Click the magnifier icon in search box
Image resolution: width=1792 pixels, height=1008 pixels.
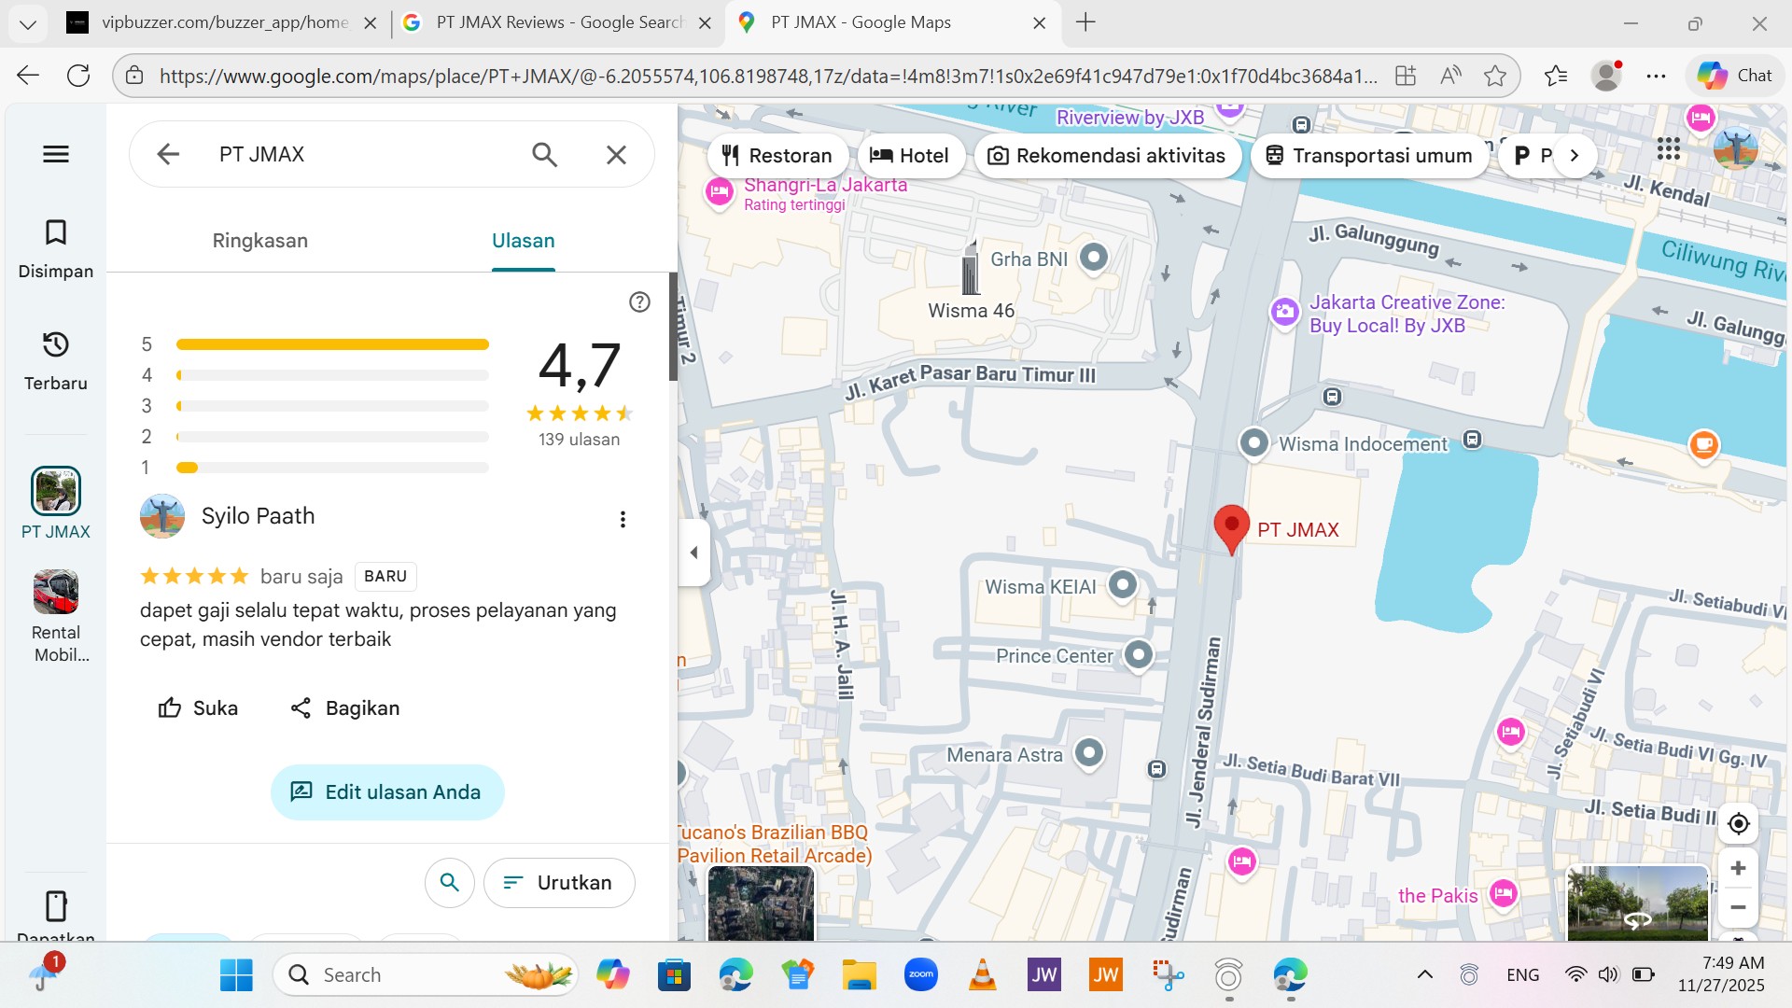(544, 154)
